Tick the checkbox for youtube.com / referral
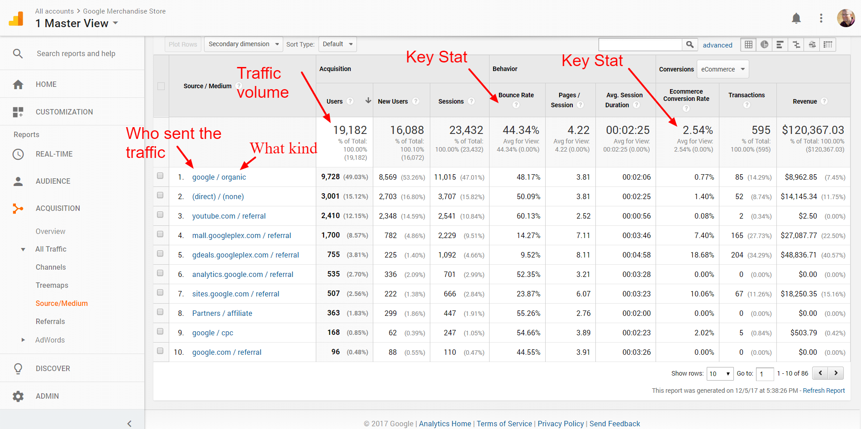This screenshot has height=429, width=861. [160, 214]
